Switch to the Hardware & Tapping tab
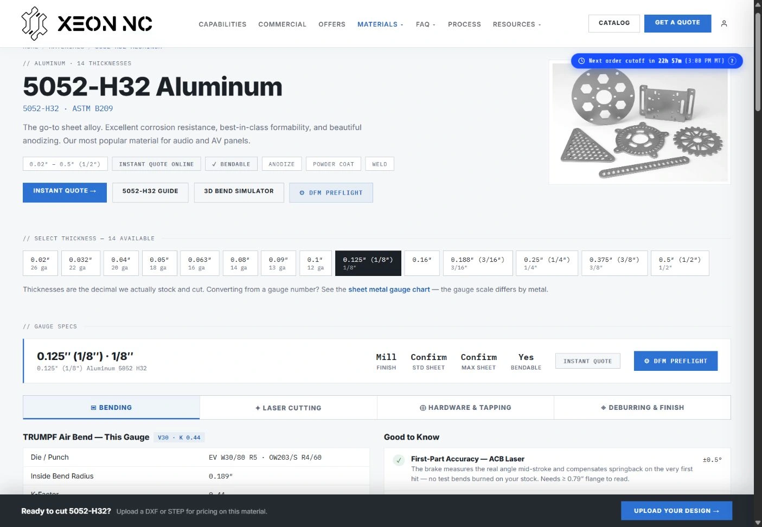This screenshot has height=527, width=762. (465, 408)
